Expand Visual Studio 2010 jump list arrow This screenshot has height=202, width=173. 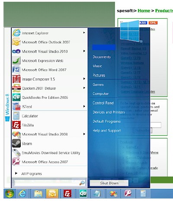(84, 51)
